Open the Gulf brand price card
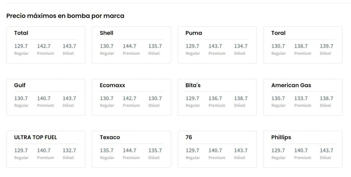Image resolution: width=351 pixels, height=177 pixels. pos(46,97)
